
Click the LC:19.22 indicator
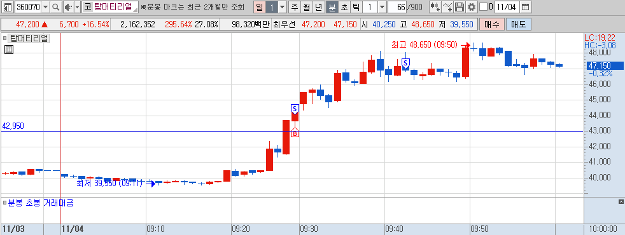600,37
